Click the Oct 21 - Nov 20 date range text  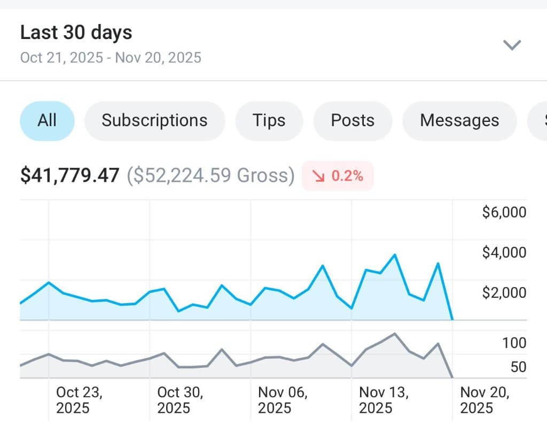111,57
